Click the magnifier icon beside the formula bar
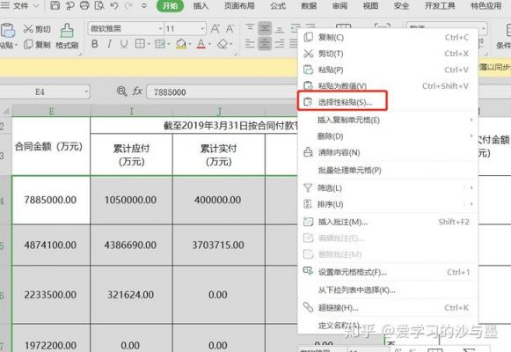The width and height of the screenshot is (511, 352). [x=121, y=92]
